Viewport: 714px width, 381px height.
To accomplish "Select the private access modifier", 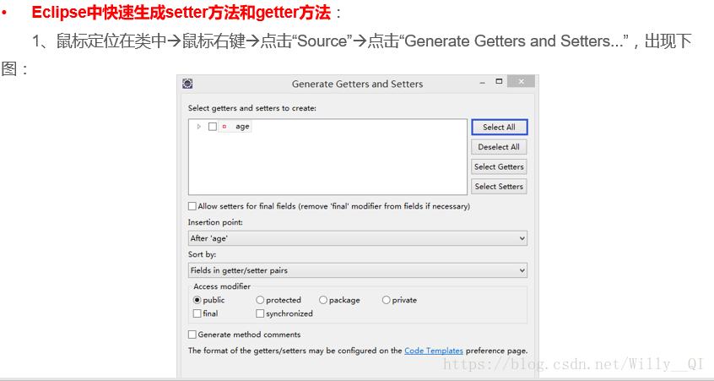I will point(387,300).
